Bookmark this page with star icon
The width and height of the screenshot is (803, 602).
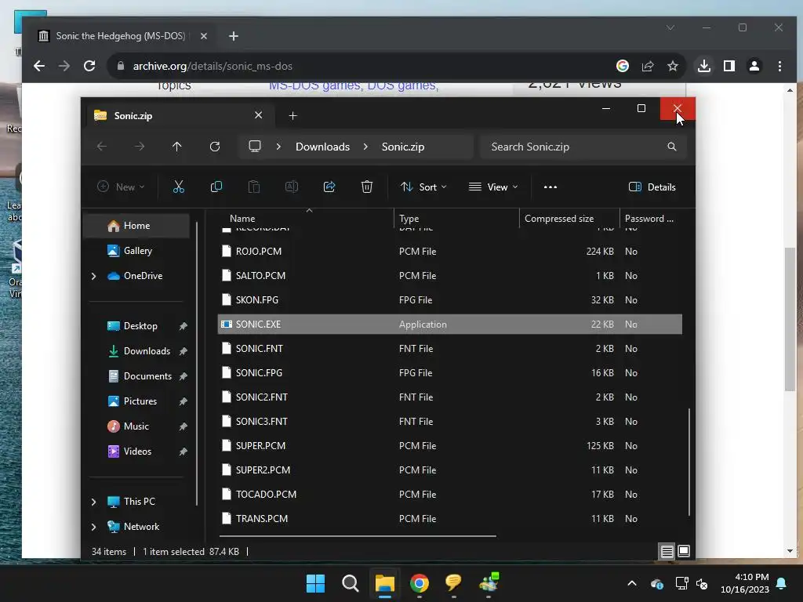pyautogui.click(x=672, y=66)
